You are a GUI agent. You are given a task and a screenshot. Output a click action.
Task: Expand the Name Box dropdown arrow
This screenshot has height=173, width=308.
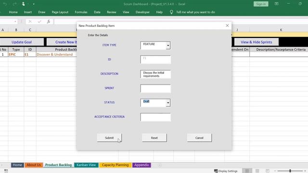[x=15, y=22]
